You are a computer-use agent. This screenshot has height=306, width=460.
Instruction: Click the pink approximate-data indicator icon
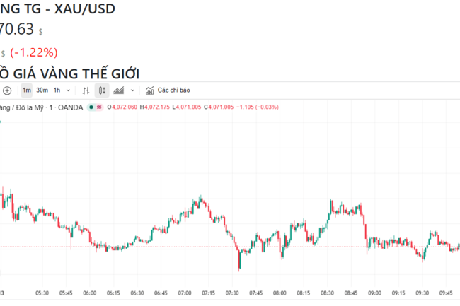(x=99, y=107)
